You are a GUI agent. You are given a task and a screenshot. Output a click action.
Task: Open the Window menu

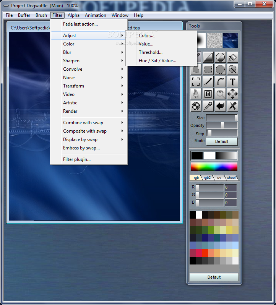tap(120, 15)
